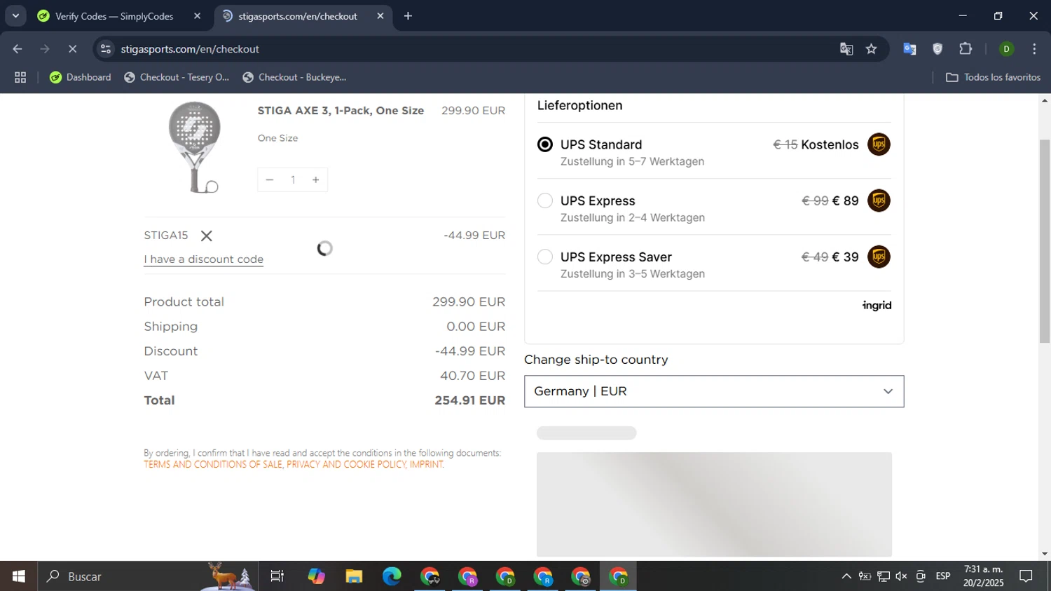Open Copilot from the taskbar
The image size is (1051, 591).
pyautogui.click(x=316, y=576)
